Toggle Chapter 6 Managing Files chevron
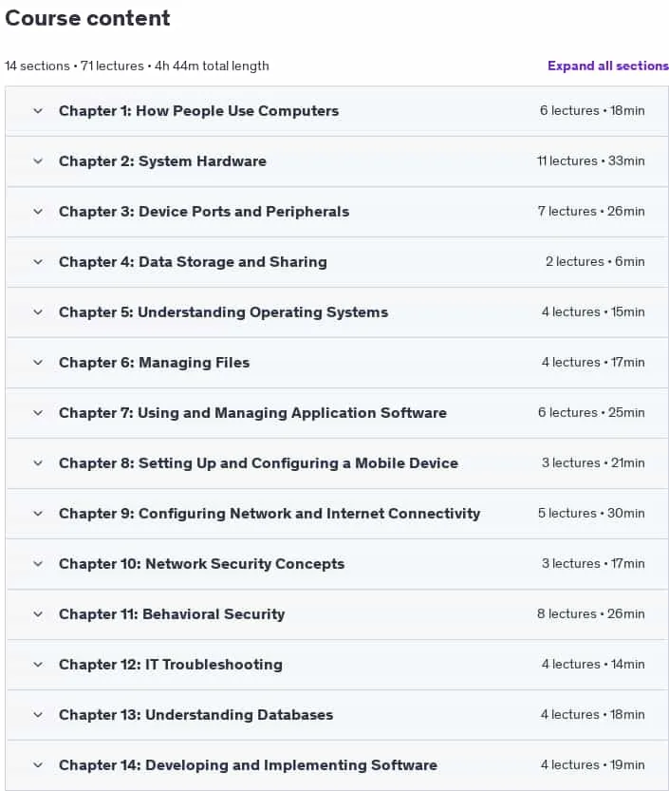669x791 pixels. click(x=38, y=363)
